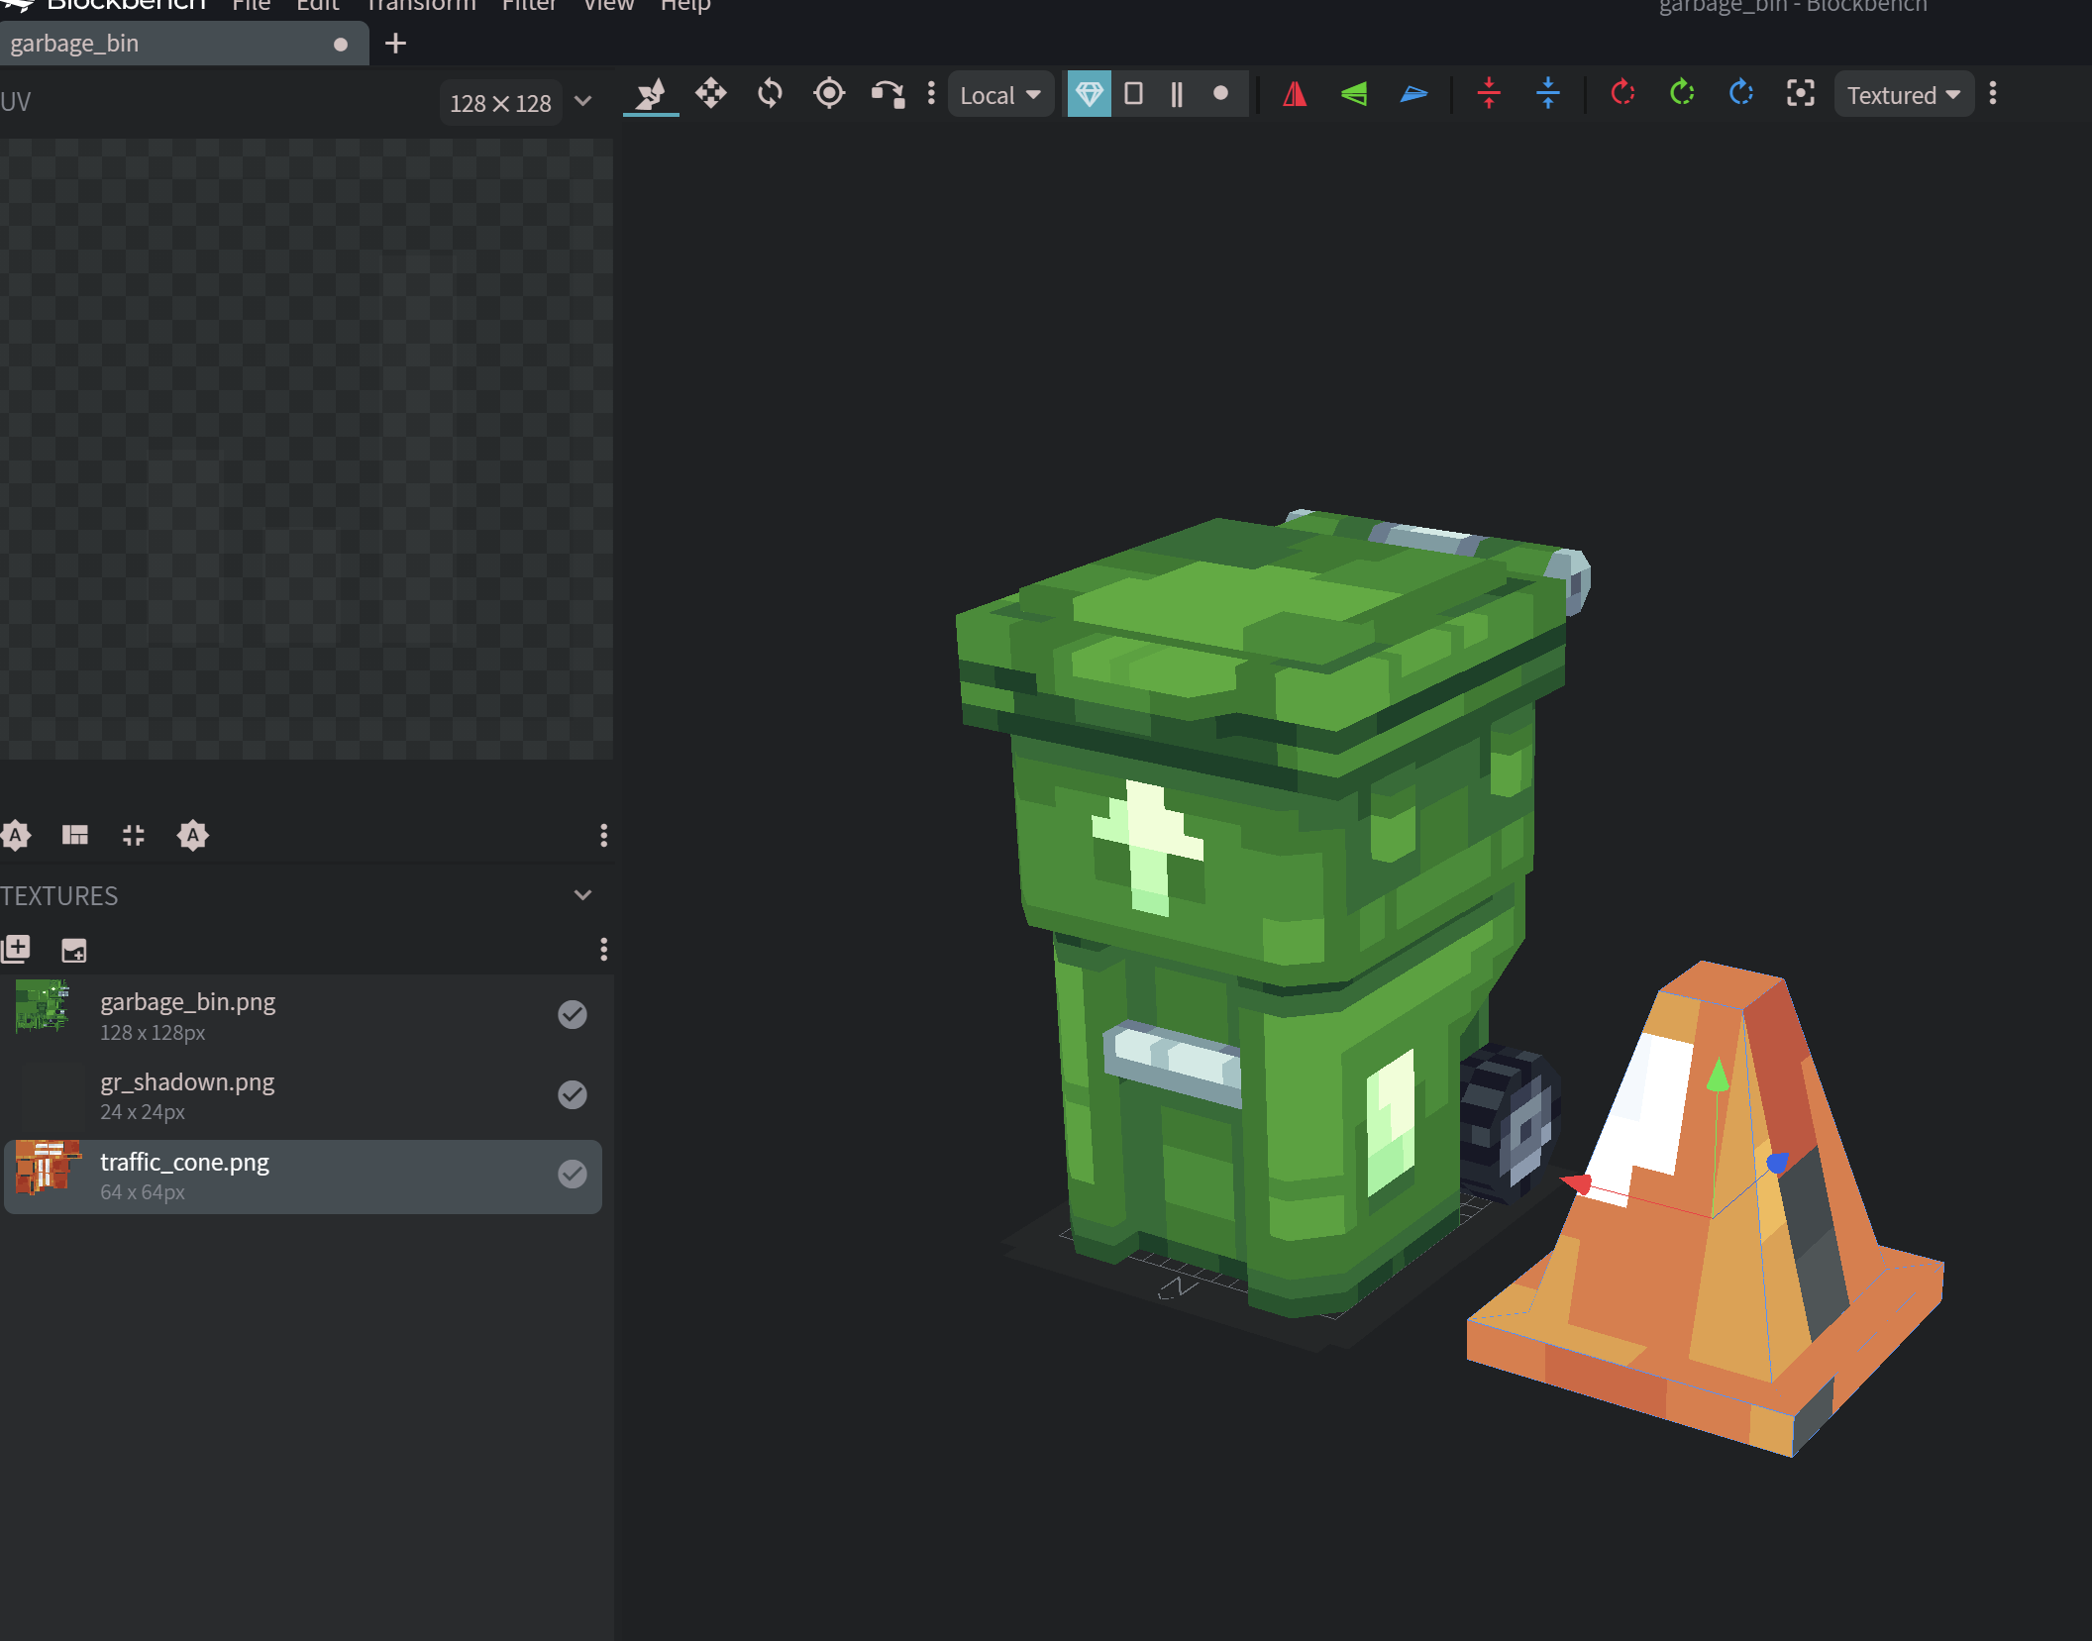The width and height of the screenshot is (2092, 1641).
Task: Mirror the selection along the red X axis
Action: click(x=1295, y=94)
